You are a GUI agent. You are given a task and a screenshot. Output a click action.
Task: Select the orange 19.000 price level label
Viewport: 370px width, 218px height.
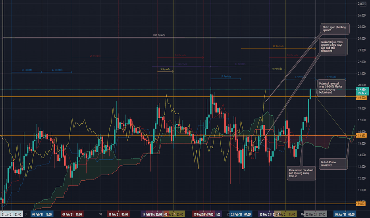coord(362,98)
